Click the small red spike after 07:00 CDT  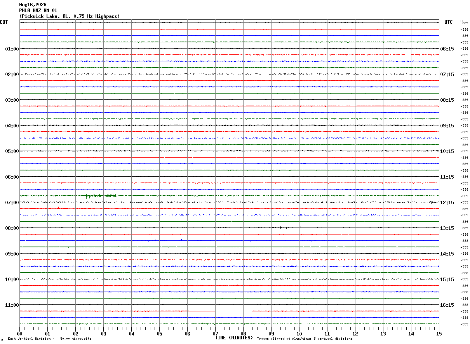click(59, 208)
